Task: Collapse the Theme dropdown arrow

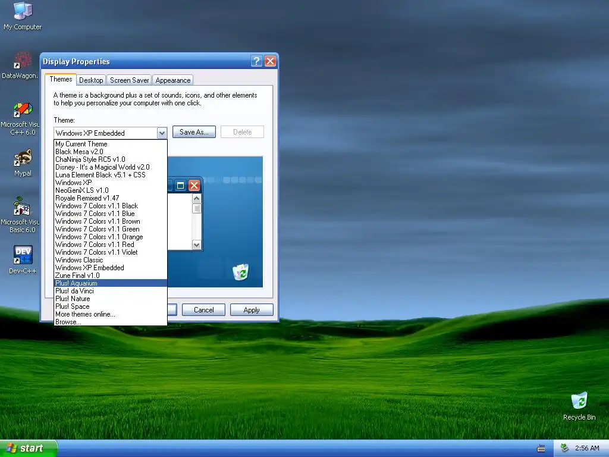Action: (x=162, y=133)
